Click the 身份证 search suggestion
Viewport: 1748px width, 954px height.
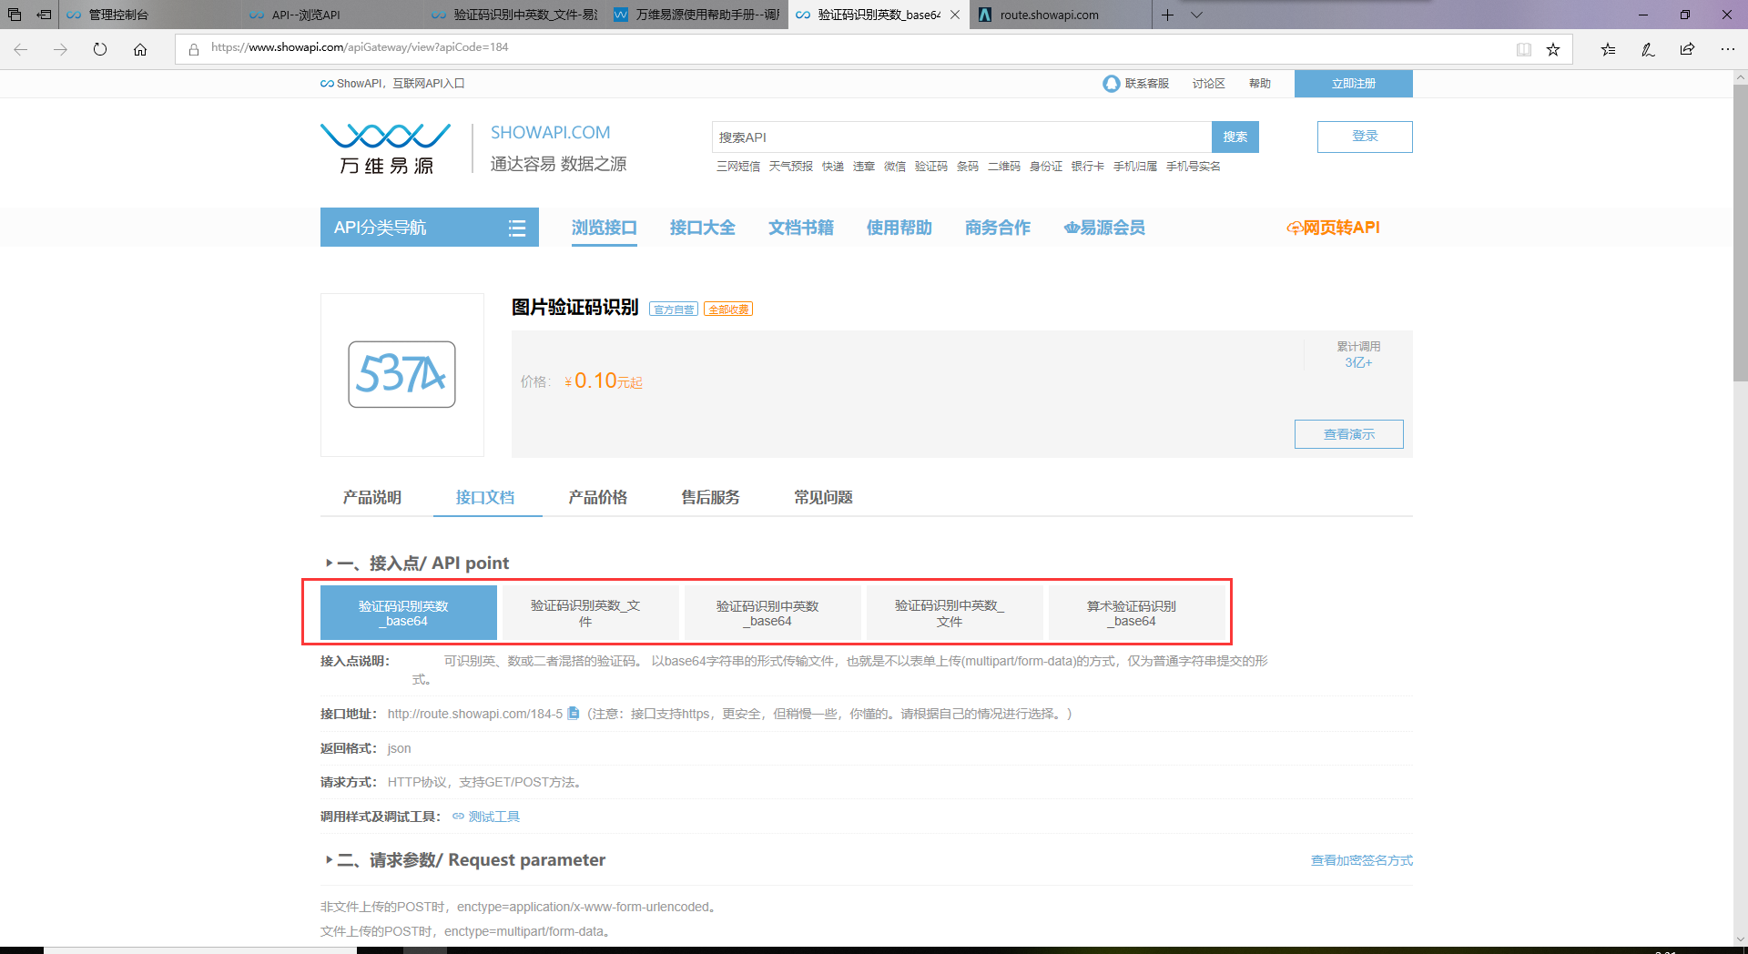click(1046, 167)
